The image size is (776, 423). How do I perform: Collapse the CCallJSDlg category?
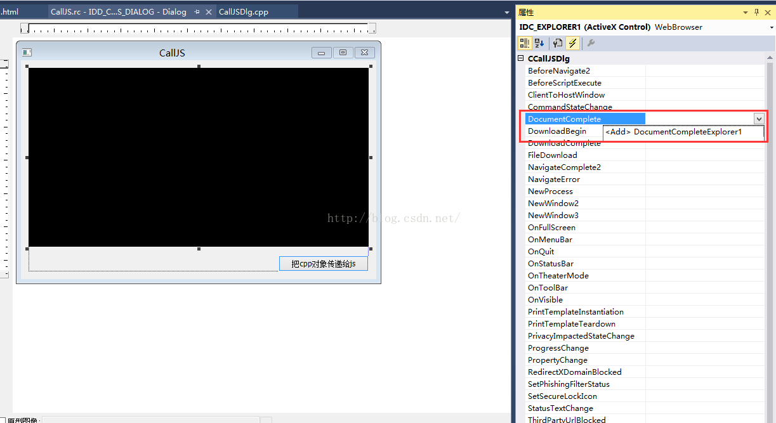point(521,58)
